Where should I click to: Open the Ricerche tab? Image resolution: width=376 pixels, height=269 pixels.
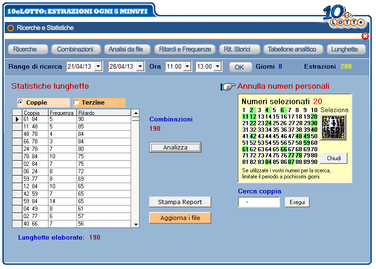click(28, 49)
